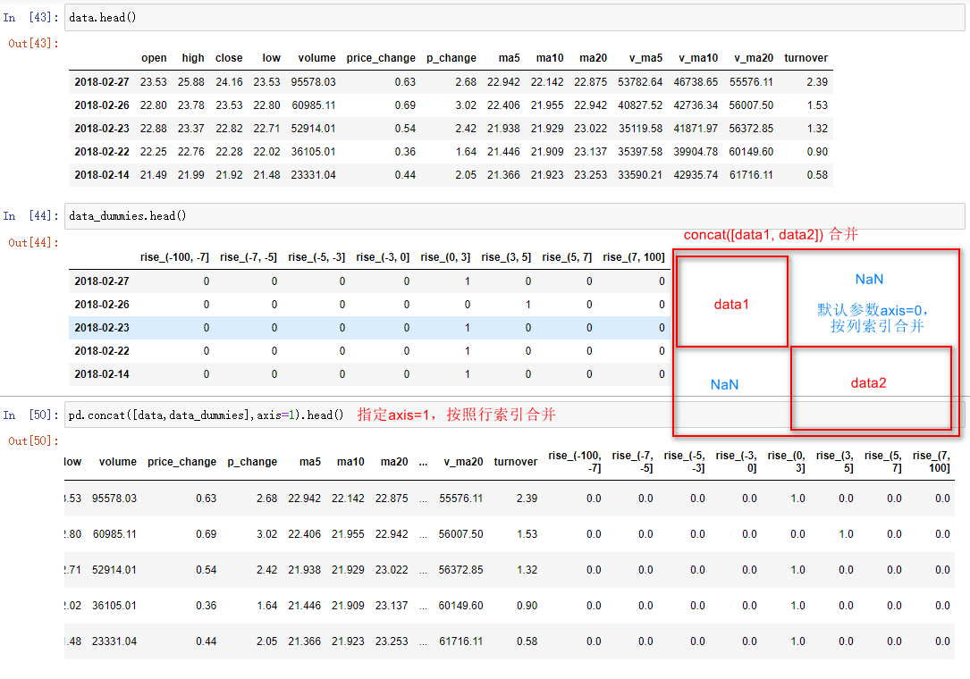
Task: Click the data.head() code cell input
Action: 515,17
